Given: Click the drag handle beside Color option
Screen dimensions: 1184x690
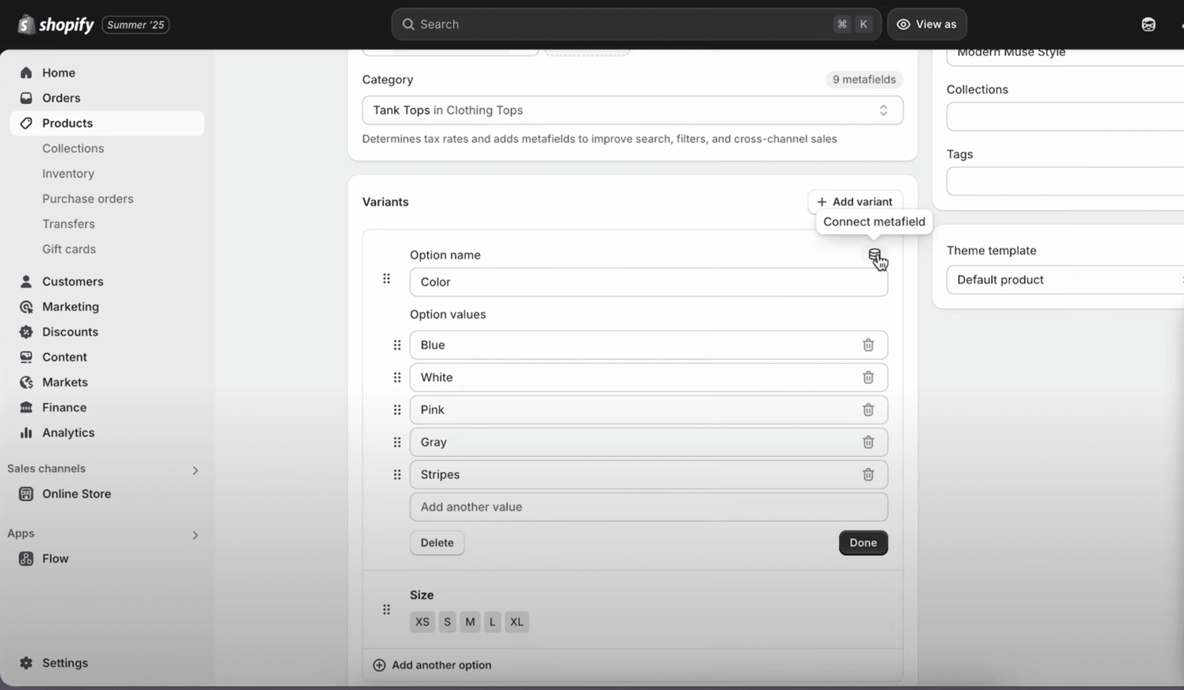Looking at the screenshot, I should click(x=386, y=278).
